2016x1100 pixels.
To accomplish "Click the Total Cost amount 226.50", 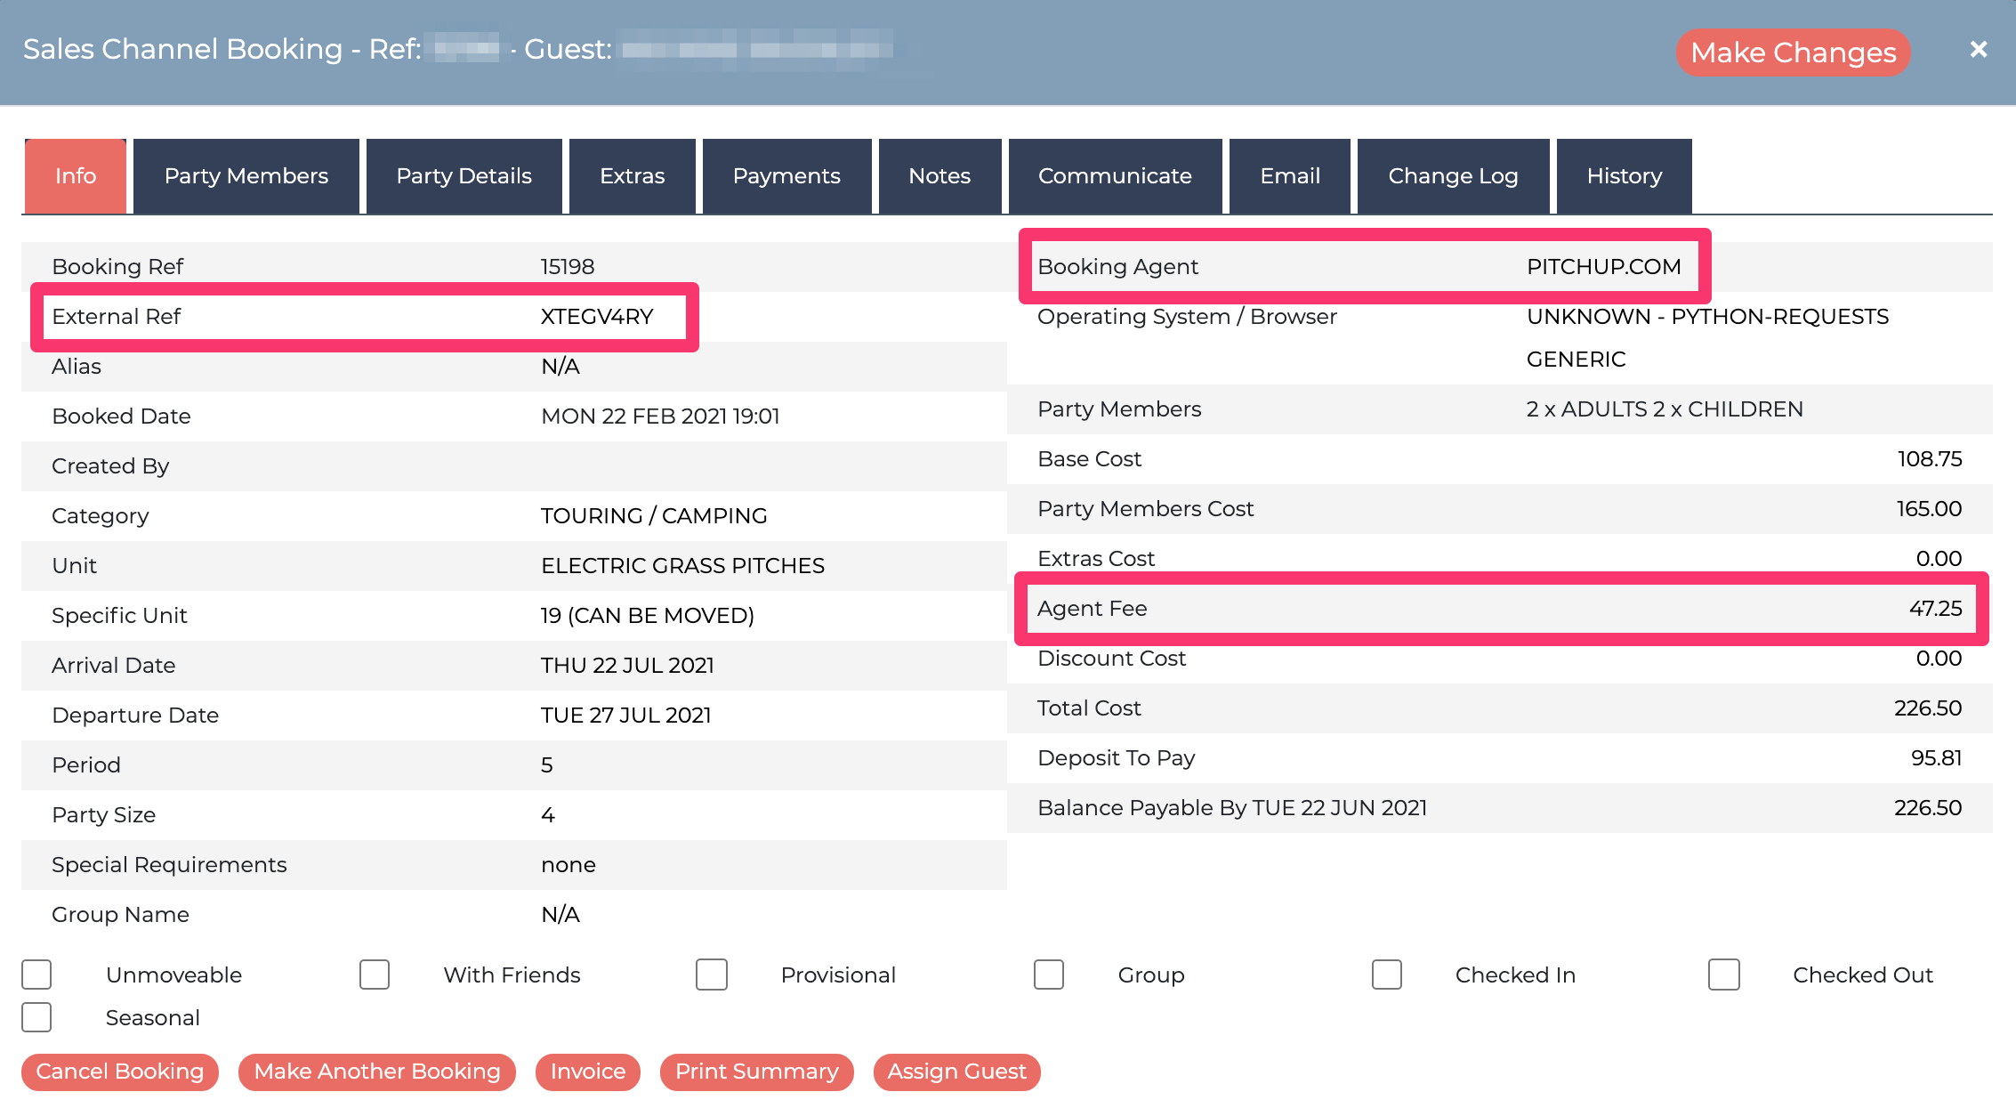I will [1928, 708].
